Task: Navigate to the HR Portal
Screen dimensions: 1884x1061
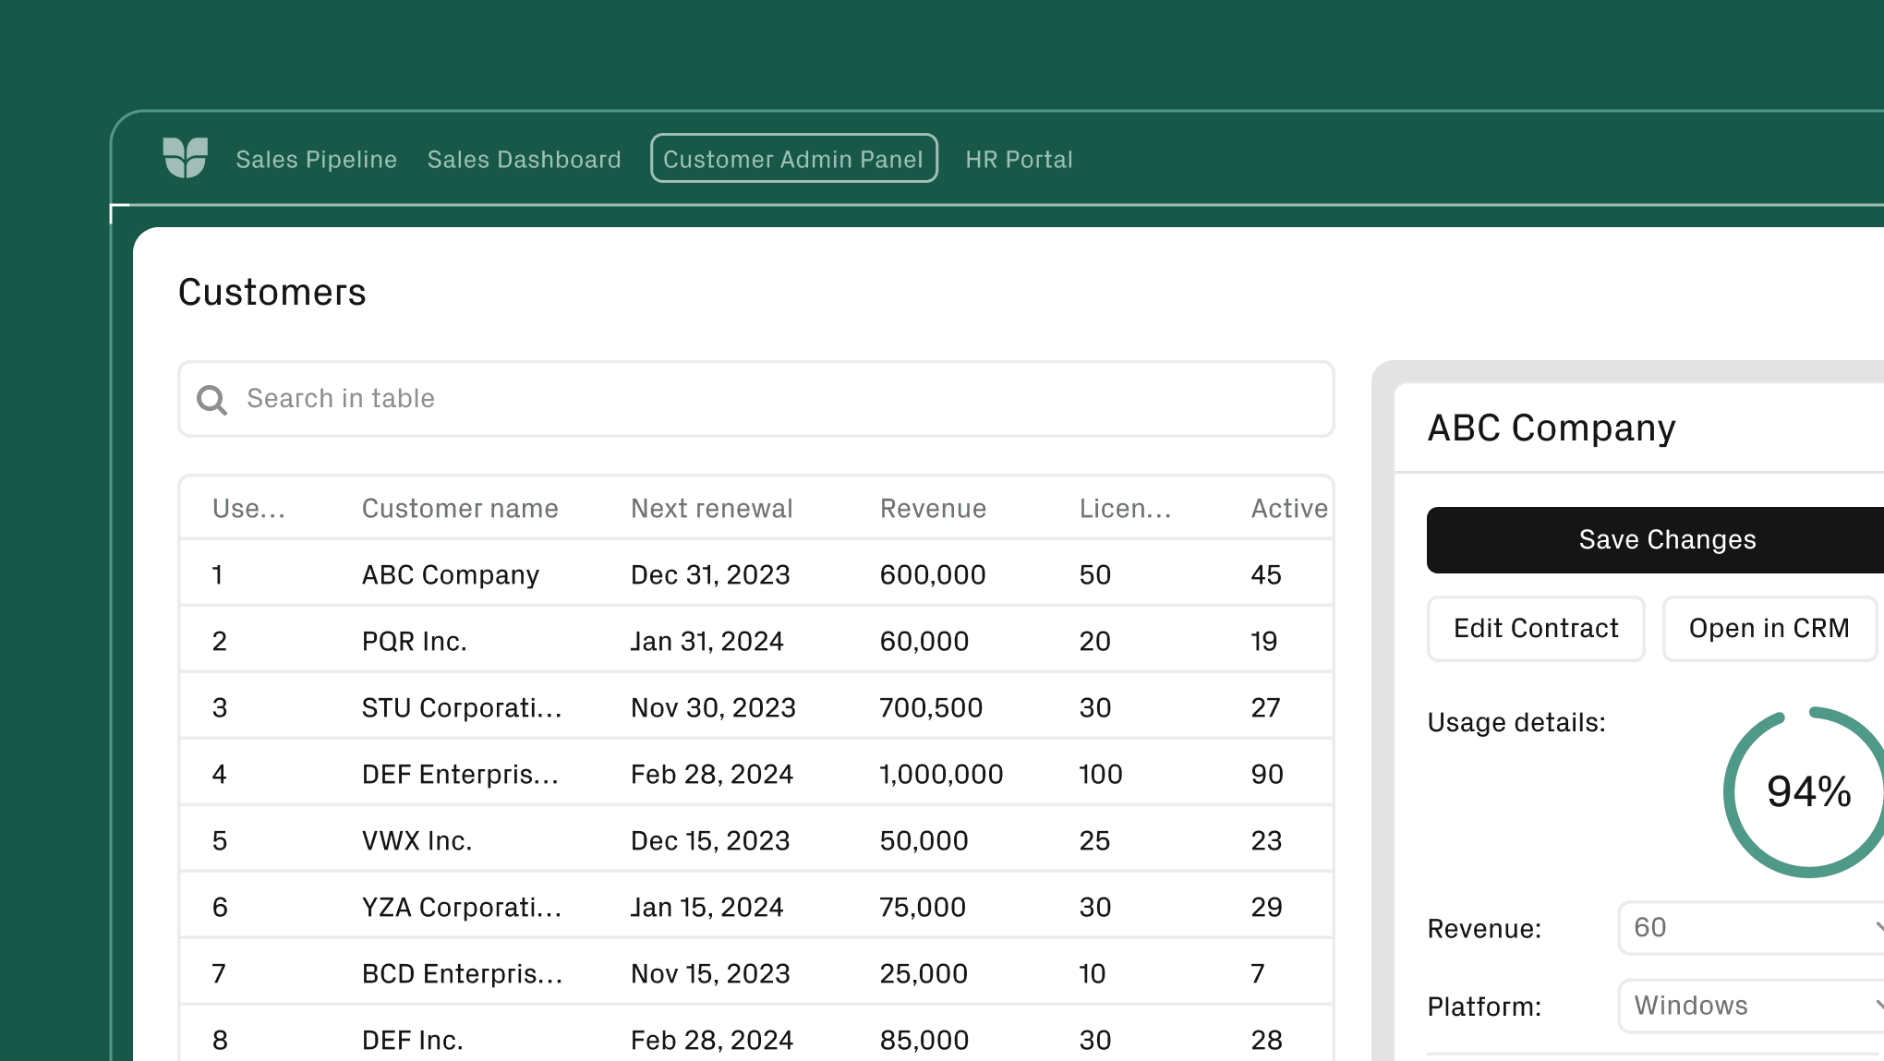Action: click(1019, 158)
